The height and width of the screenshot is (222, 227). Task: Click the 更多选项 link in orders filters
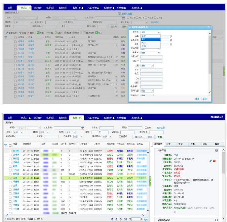click(160, 128)
